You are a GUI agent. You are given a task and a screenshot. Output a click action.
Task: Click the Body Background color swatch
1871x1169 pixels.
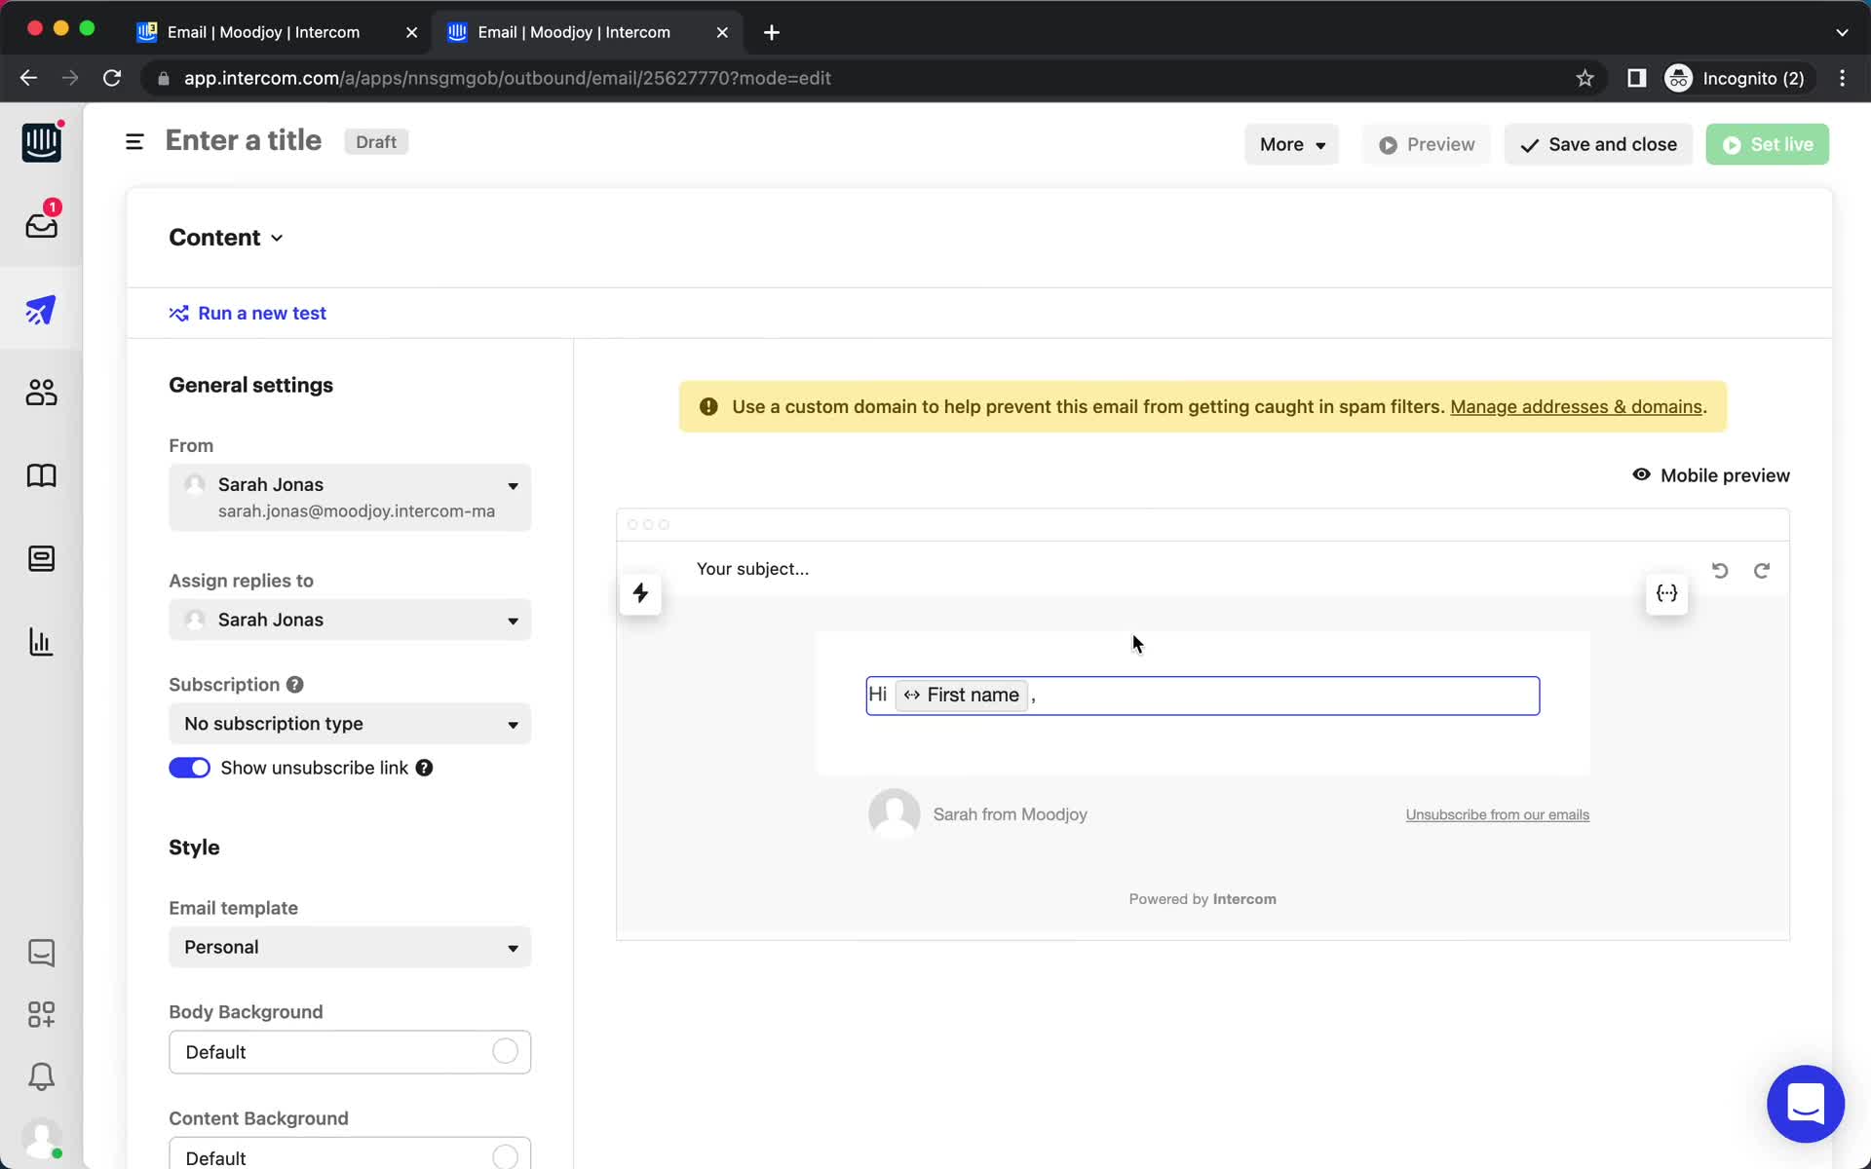pyautogui.click(x=507, y=1052)
